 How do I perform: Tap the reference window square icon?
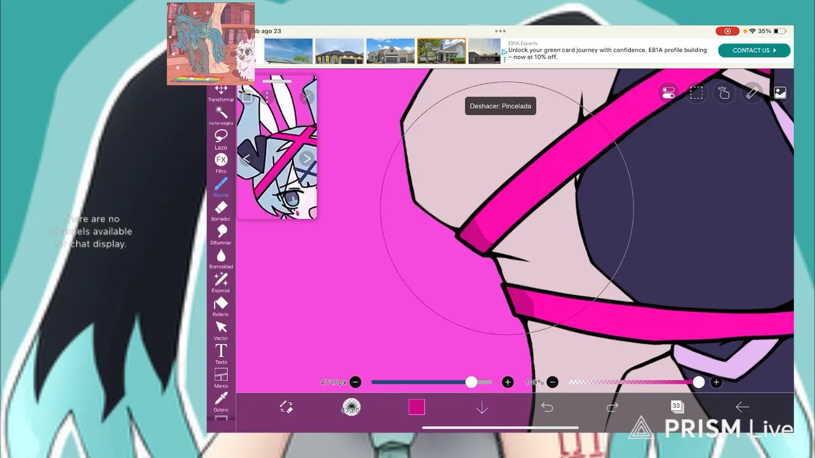coord(248,97)
